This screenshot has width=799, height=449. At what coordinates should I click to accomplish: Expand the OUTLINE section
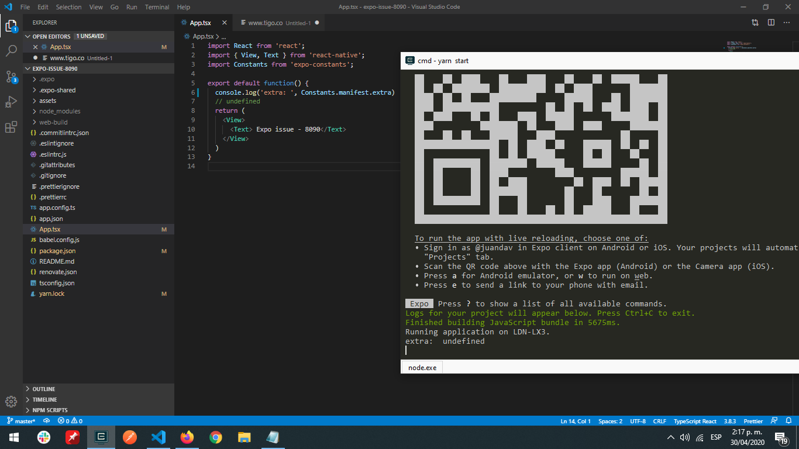(44, 388)
